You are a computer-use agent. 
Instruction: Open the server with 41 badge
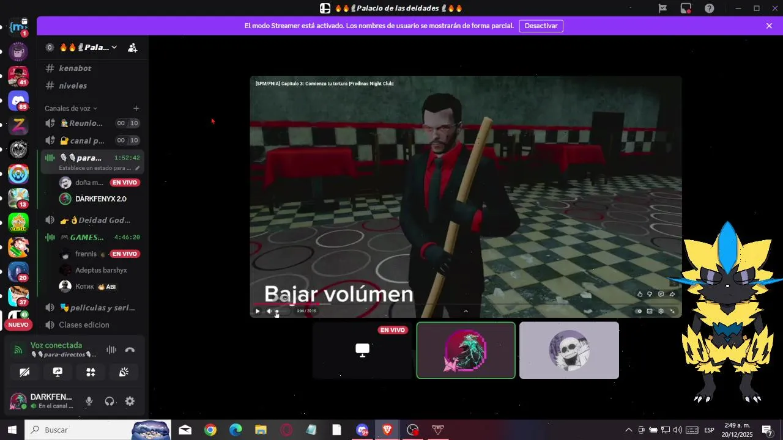18,76
